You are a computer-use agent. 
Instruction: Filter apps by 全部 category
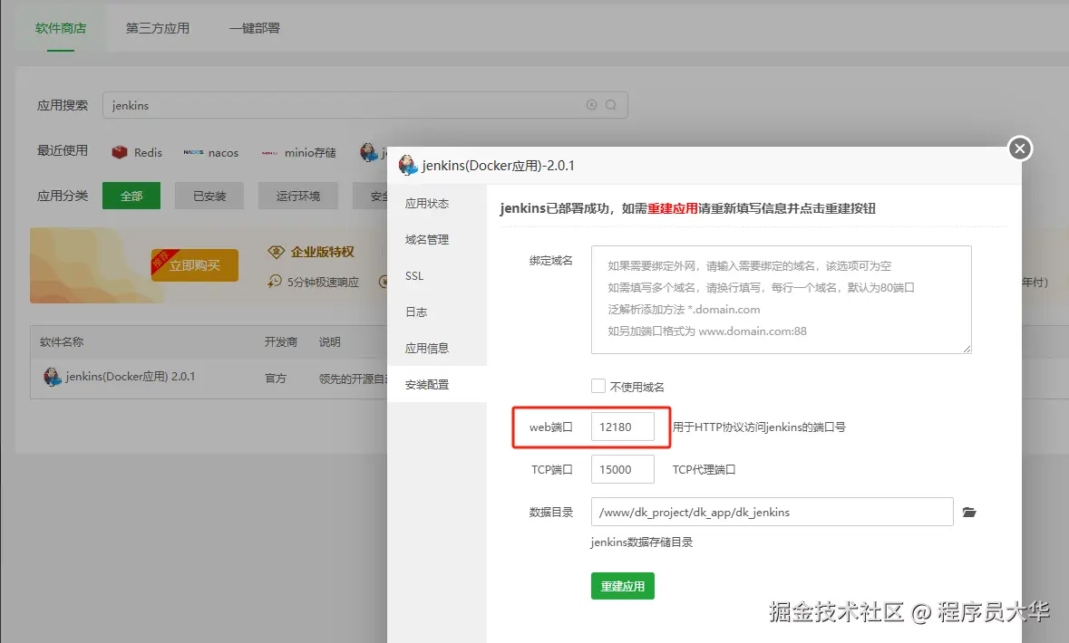coord(131,196)
